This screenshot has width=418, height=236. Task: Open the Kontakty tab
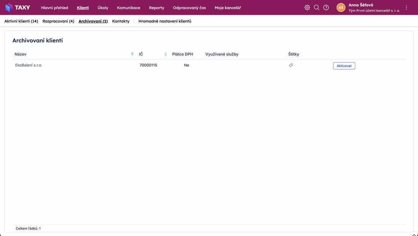pyautogui.click(x=121, y=21)
